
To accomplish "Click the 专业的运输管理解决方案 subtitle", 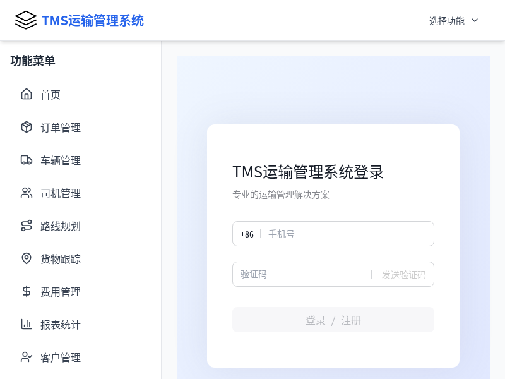I will point(281,195).
